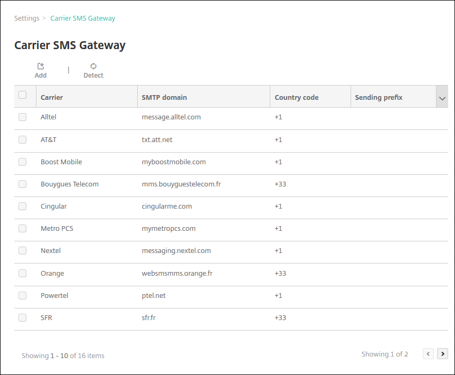Tick the Orange carrier checkbox
This screenshot has height=375, width=455.
click(22, 273)
